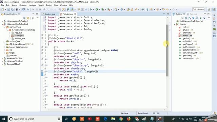The image size is (217, 122).
Task: Open the Debug button dropdown arrow
Action: click(94, 9)
